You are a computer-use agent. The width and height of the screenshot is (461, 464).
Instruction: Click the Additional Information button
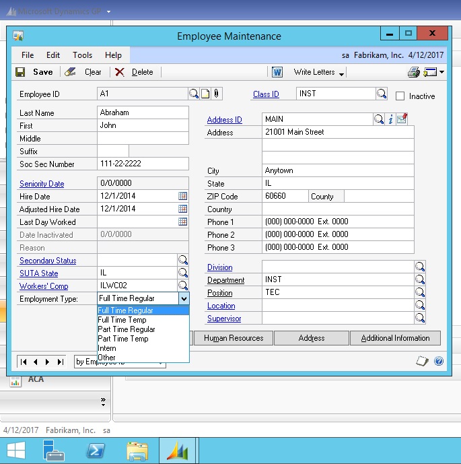point(395,338)
